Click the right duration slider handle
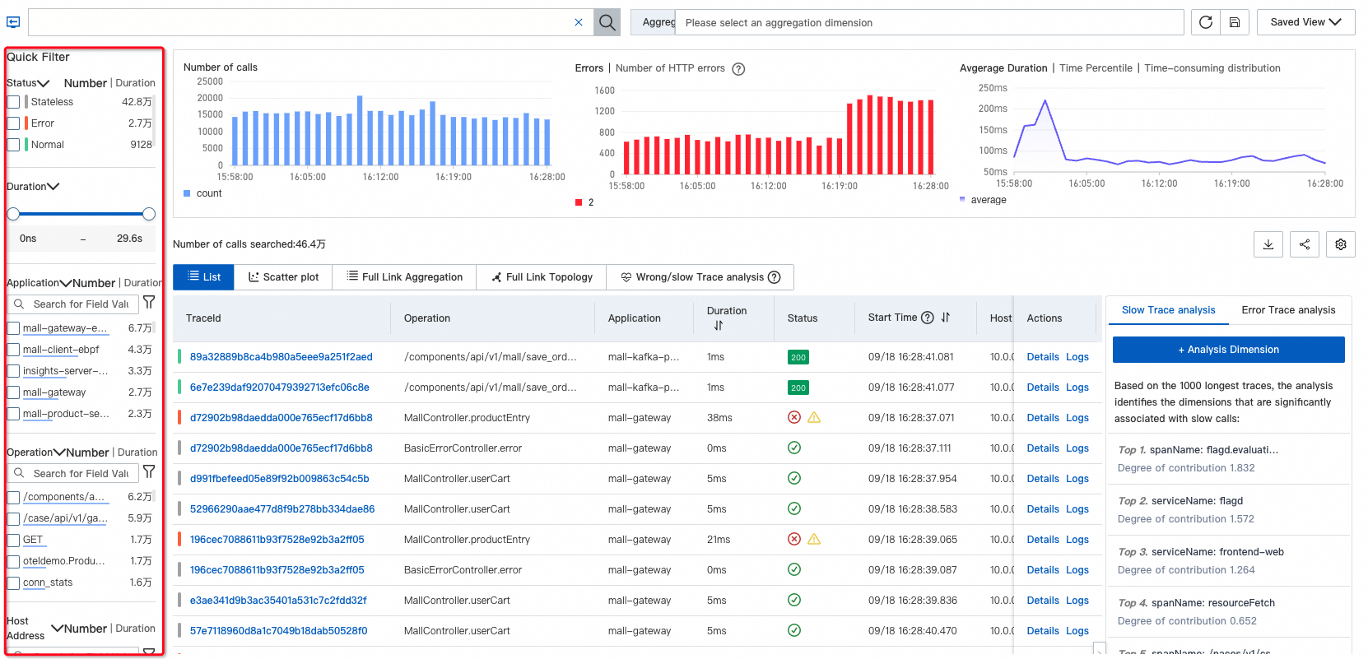1368x659 pixels. (x=149, y=214)
